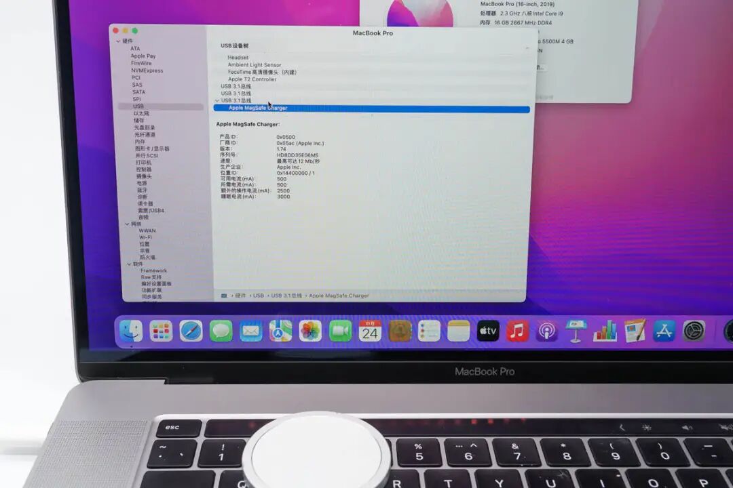733x488 pixels.
Task: Select 并行SCSI in the sidebar
Action: pos(147,155)
